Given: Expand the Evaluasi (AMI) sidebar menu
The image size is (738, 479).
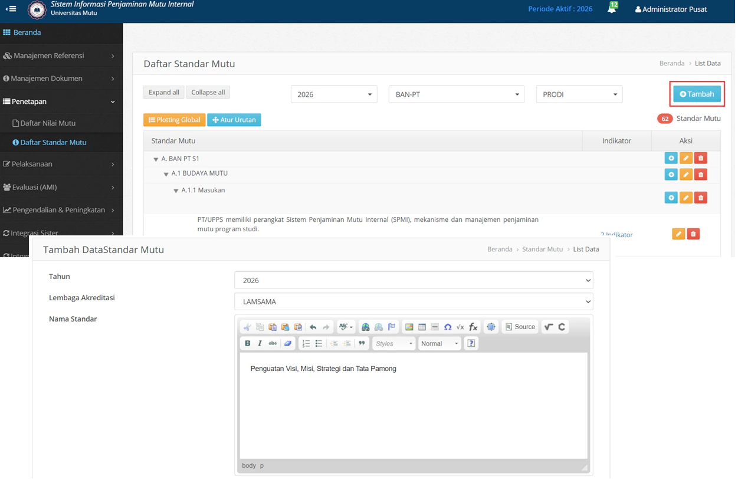Looking at the screenshot, I should click(61, 187).
